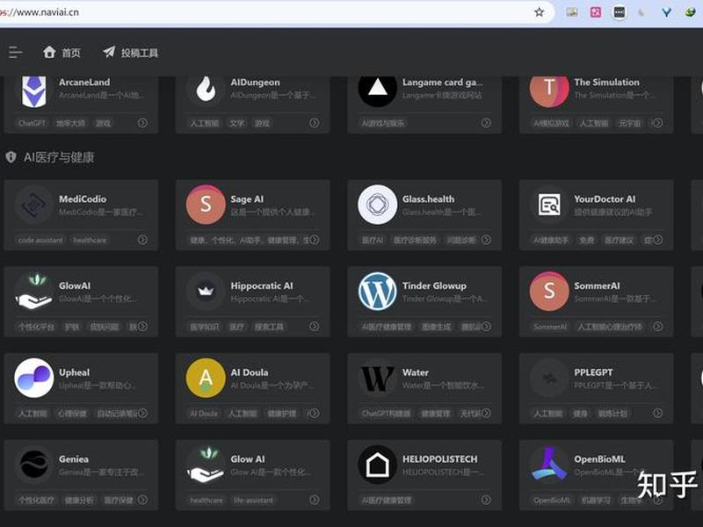Image resolution: width=703 pixels, height=527 pixels.
Task: Click the ChatGPT tag on ArcaneLand card
Action: 32,123
